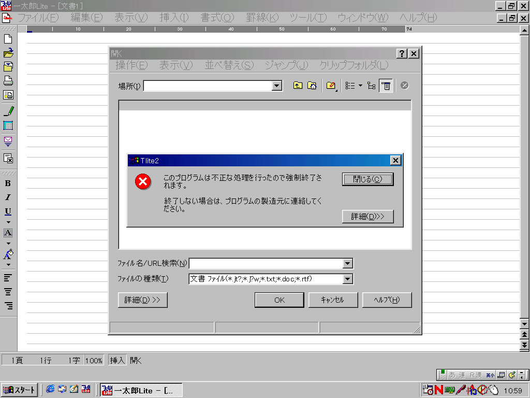Toggle italic formatting
530x398 pixels.
point(8,197)
